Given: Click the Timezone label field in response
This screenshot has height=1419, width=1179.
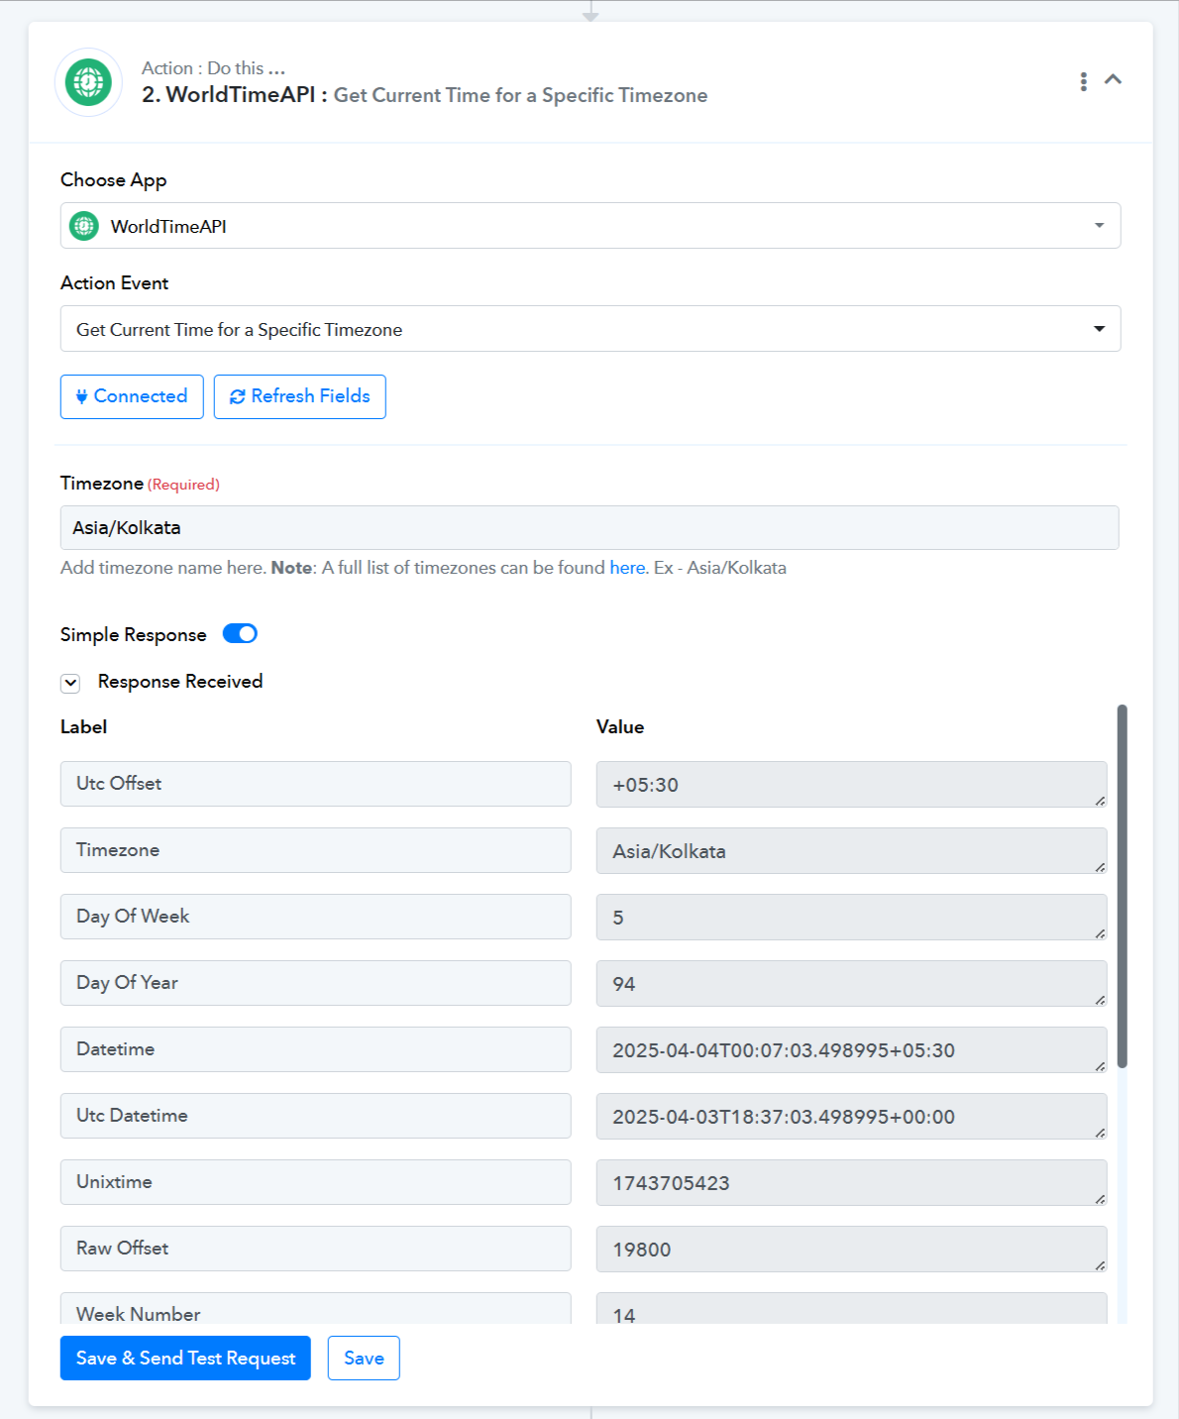Looking at the screenshot, I should click(x=316, y=850).
